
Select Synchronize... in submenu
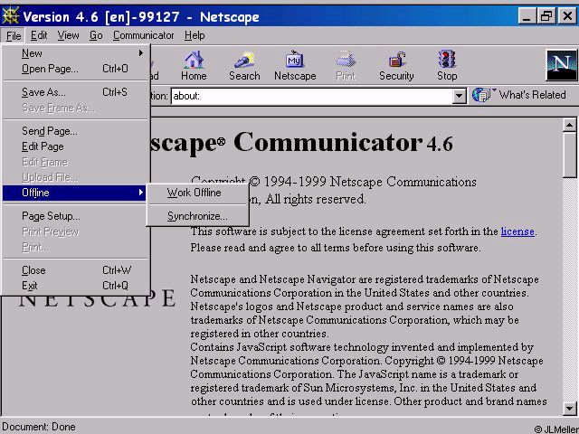click(x=197, y=216)
